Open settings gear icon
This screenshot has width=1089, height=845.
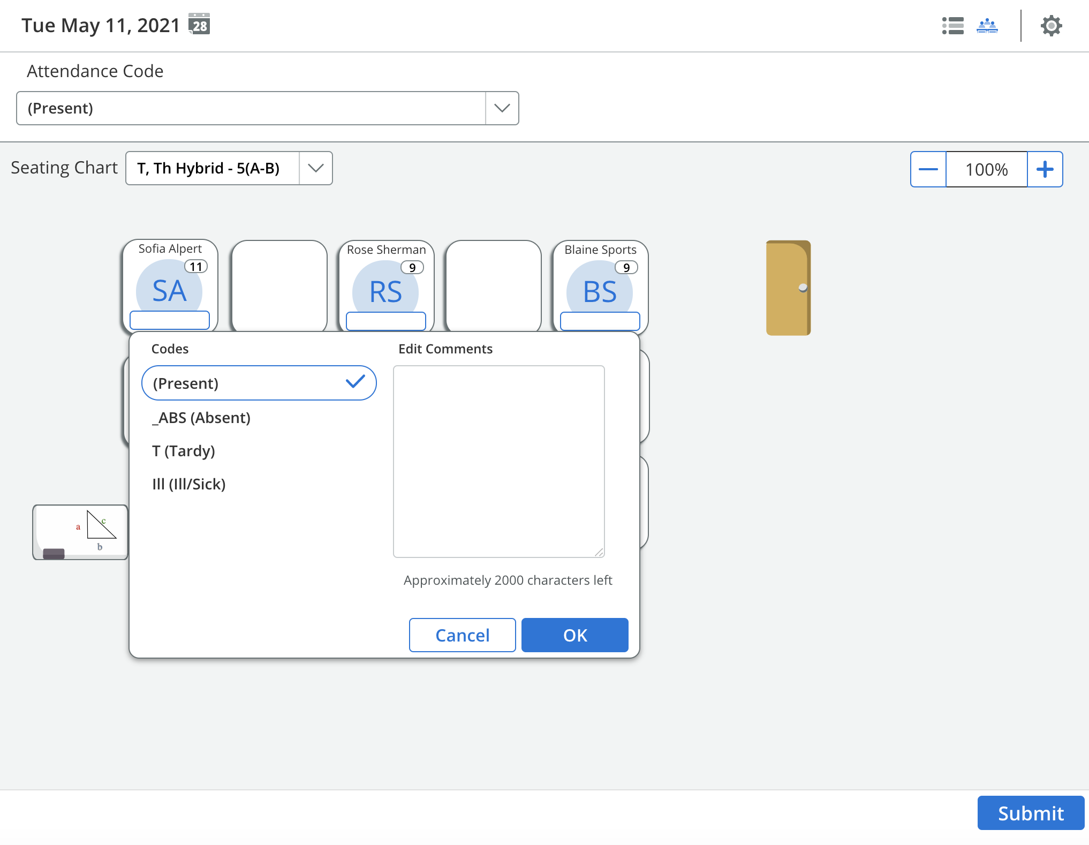click(x=1051, y=26)
